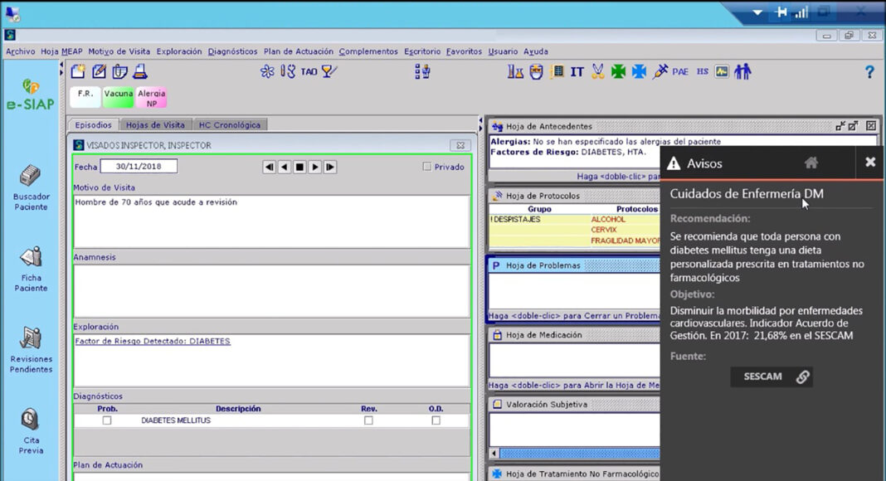Viewport: 886px width, 481px height.
Task: Click the syringe icon in the toolbar
Action: tap(660, 72)
